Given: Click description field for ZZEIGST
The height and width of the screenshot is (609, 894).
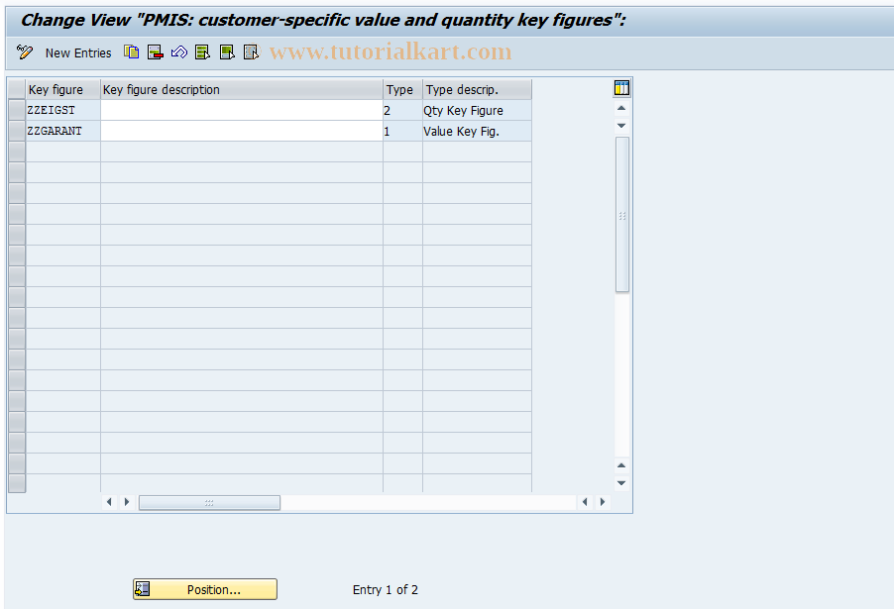Looking at the screenshot, I should 242,110.
